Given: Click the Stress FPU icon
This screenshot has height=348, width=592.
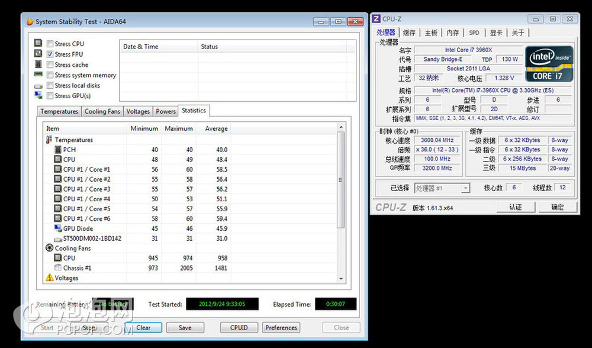Looking at the screenshot, I should (x=38, y=54).
